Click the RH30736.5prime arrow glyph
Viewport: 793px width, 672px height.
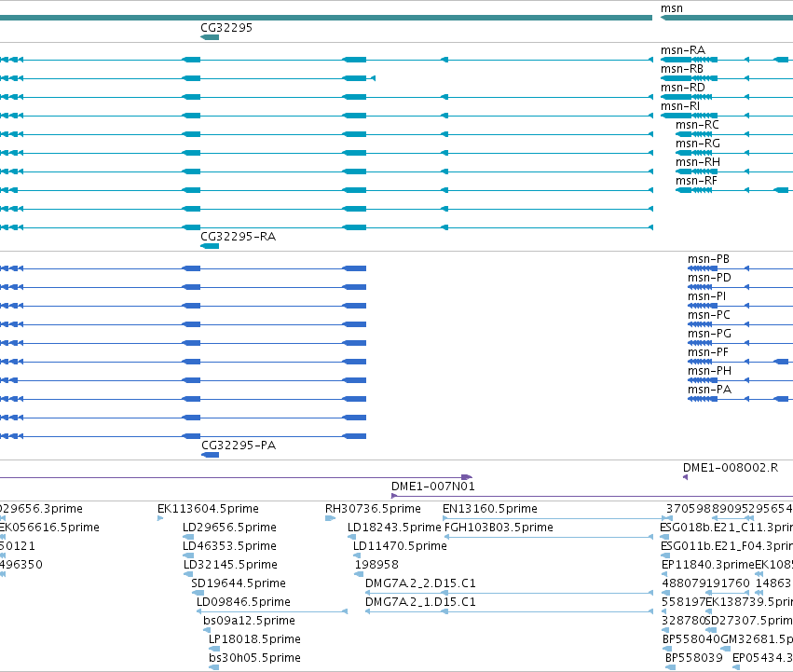point(330,518)
